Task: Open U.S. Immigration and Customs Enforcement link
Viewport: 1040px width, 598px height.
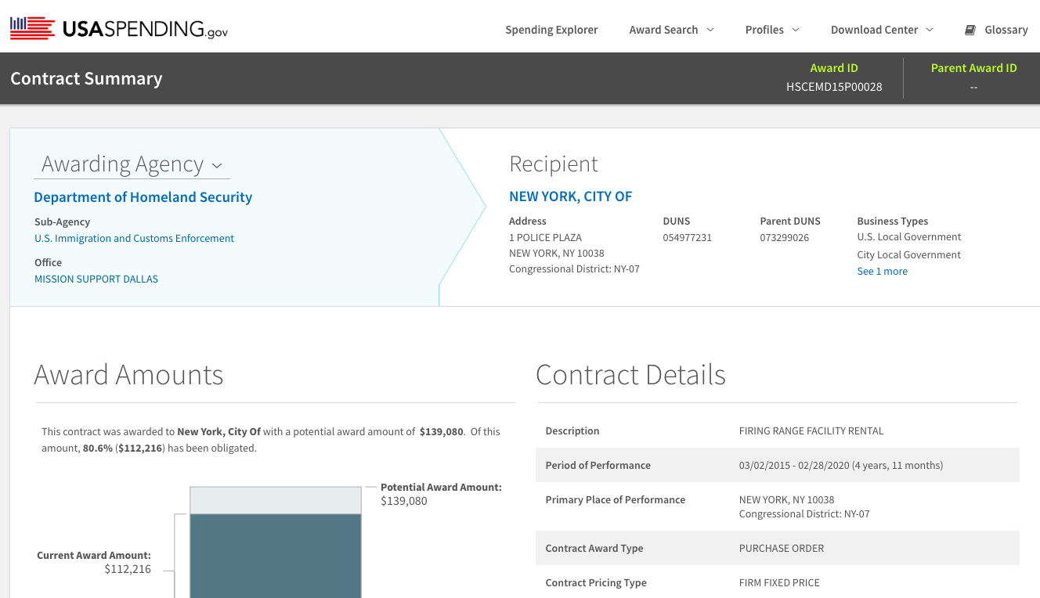Action: [x=134, y=238]
